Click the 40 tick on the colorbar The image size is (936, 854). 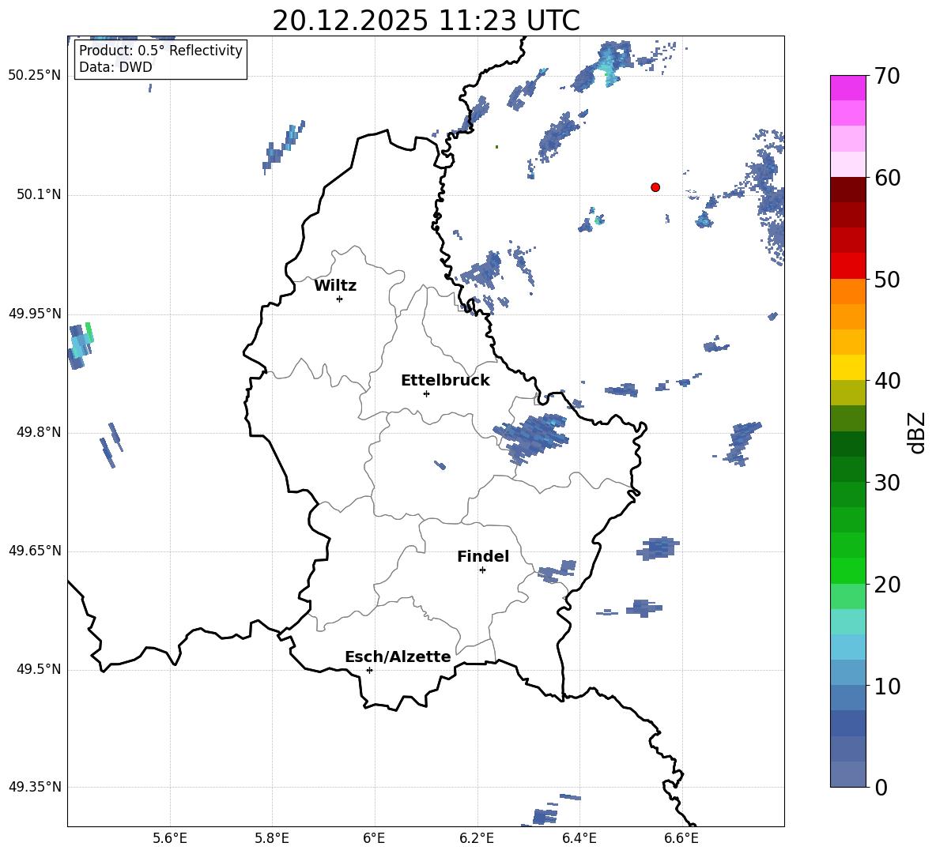coord(886,381)
